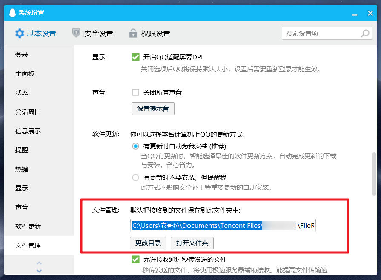Click the lock icon for 权限设置

point(133,33)
